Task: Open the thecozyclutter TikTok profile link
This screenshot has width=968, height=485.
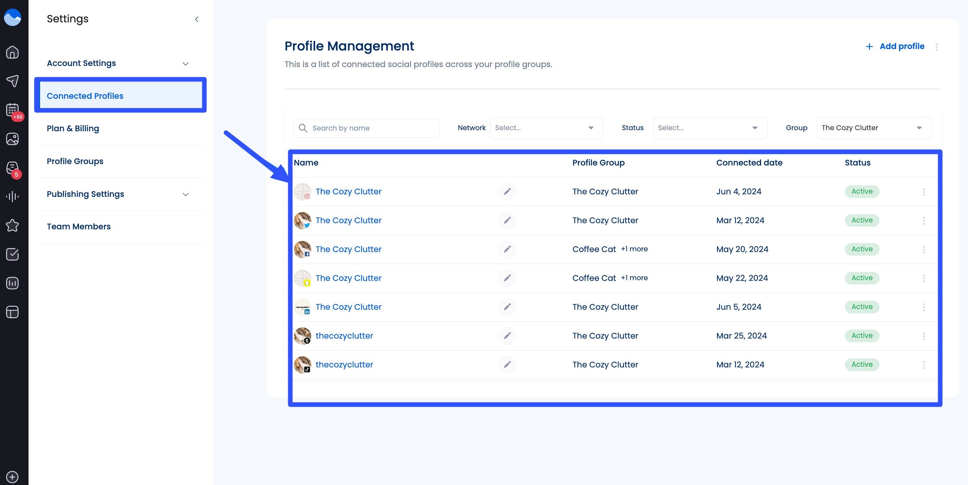Action: click(344, 365)
